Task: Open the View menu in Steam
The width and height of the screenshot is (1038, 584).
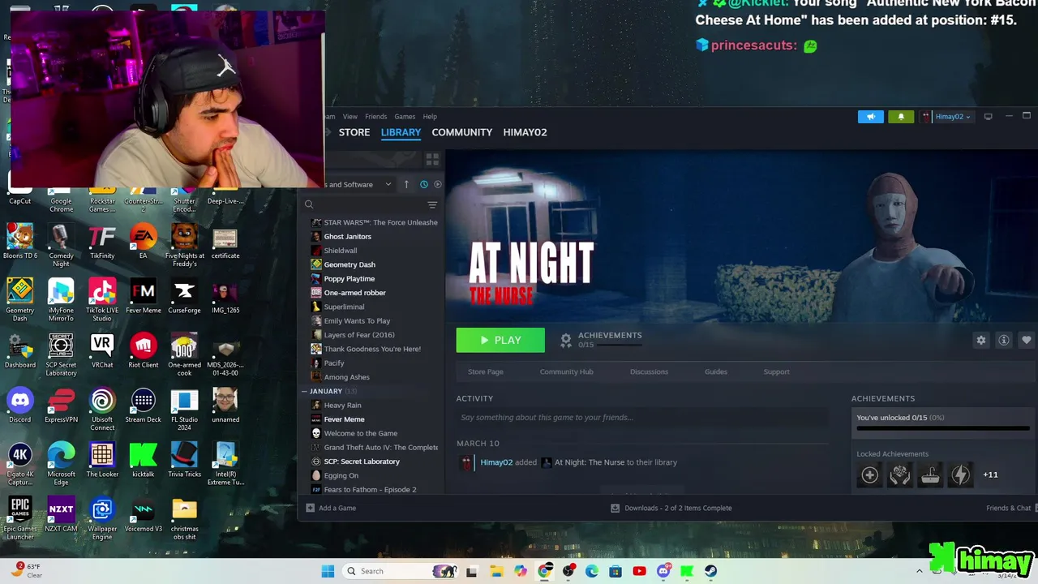Action: 350,117
